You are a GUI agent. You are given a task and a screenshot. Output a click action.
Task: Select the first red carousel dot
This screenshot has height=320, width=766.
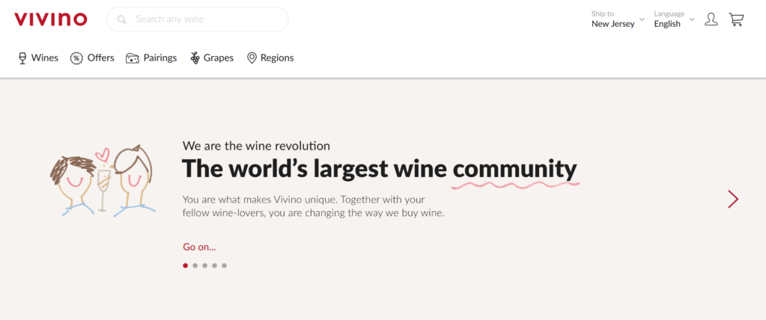185,265
